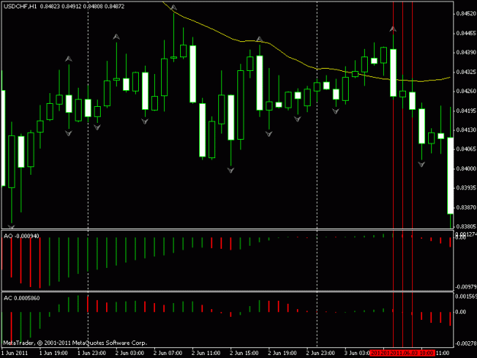Click the 0.84325 price axis label
Screen dimensions: 477x358
click(x=466, y=72)
